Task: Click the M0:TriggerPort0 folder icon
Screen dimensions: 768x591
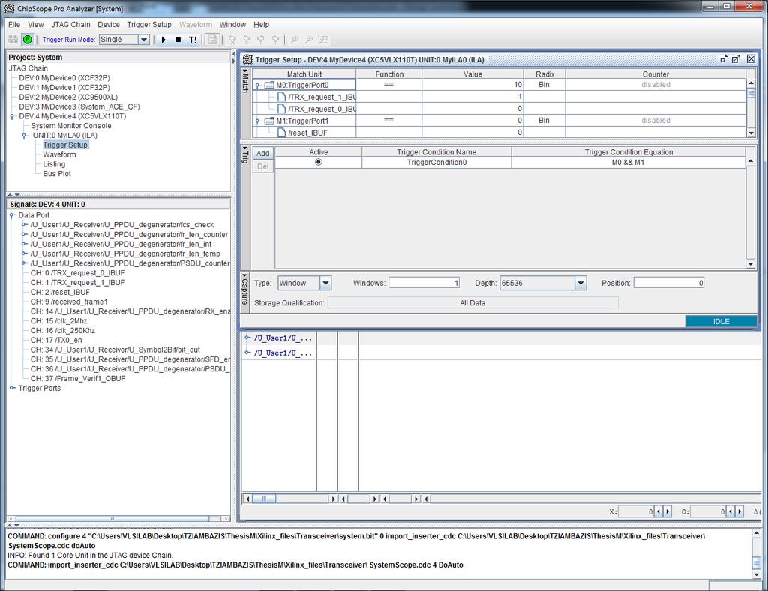Action: click(x=269, y=85)
